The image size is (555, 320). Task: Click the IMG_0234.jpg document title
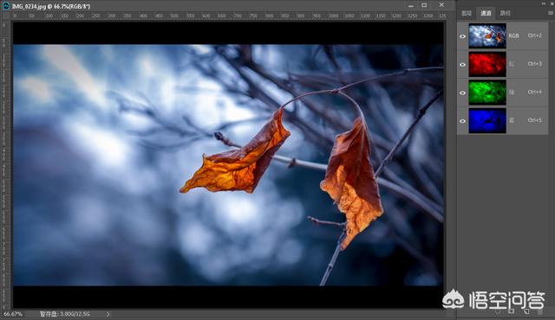click(x=51, y=6)
